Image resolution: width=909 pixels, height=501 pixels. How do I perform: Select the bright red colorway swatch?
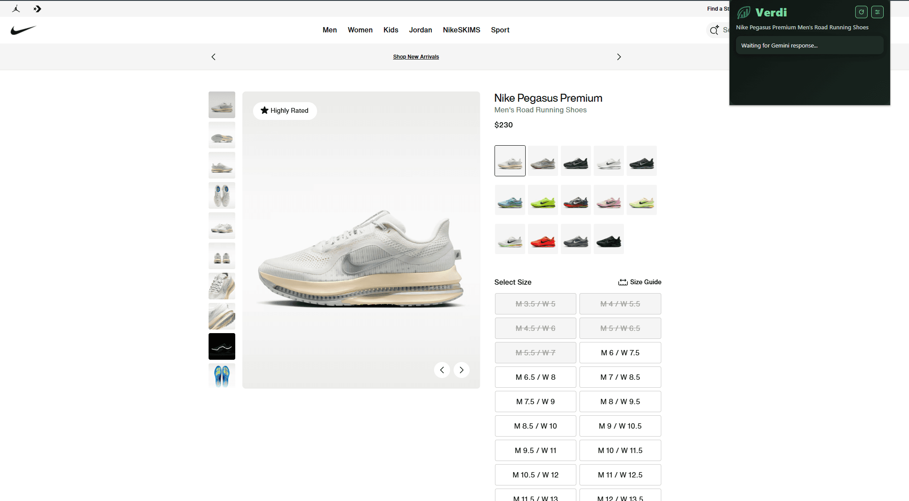pyautogui.click(x=543, y=239)
